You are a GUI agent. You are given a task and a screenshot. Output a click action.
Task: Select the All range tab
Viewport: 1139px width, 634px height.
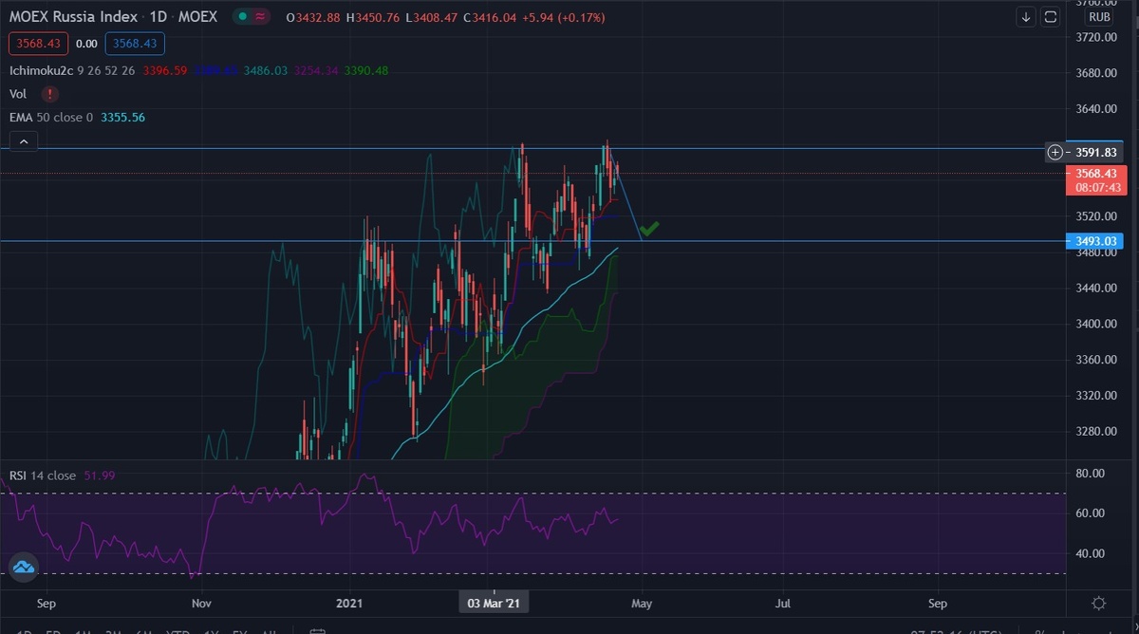pyautogui.click(x=271, y=629)
